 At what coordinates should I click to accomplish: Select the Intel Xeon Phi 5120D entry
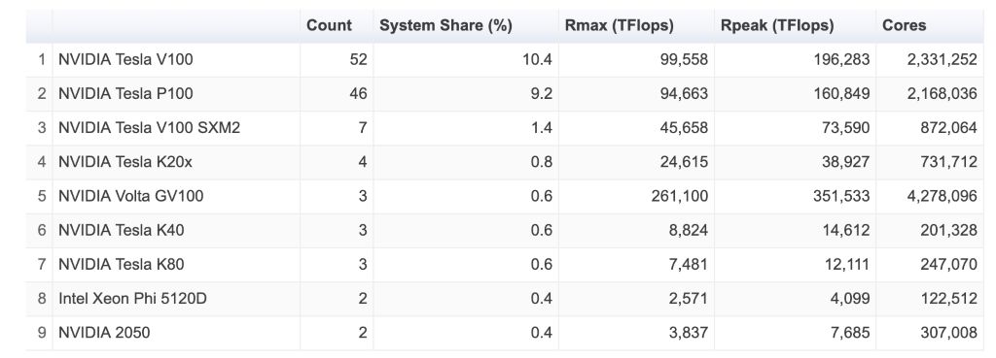(132, 299)
